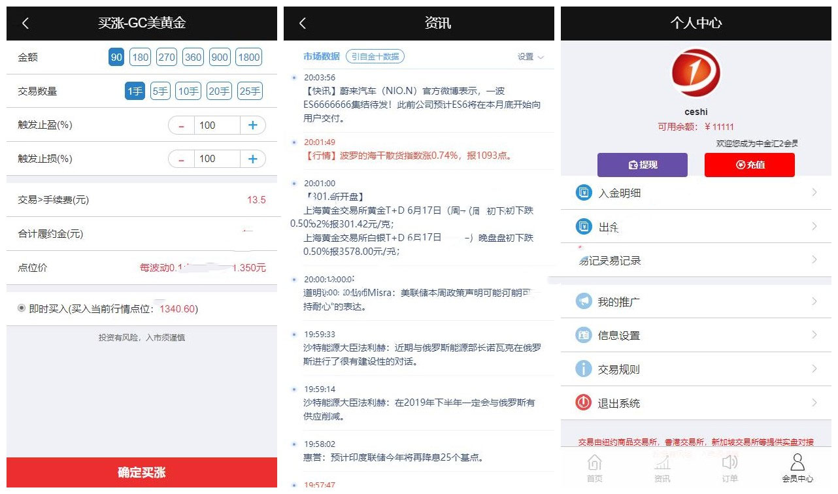Image resolution: width=838 pixels, height=494 pixels.
Task: Select the 即时买入 instant buy radio button
Action: (23, 308)
